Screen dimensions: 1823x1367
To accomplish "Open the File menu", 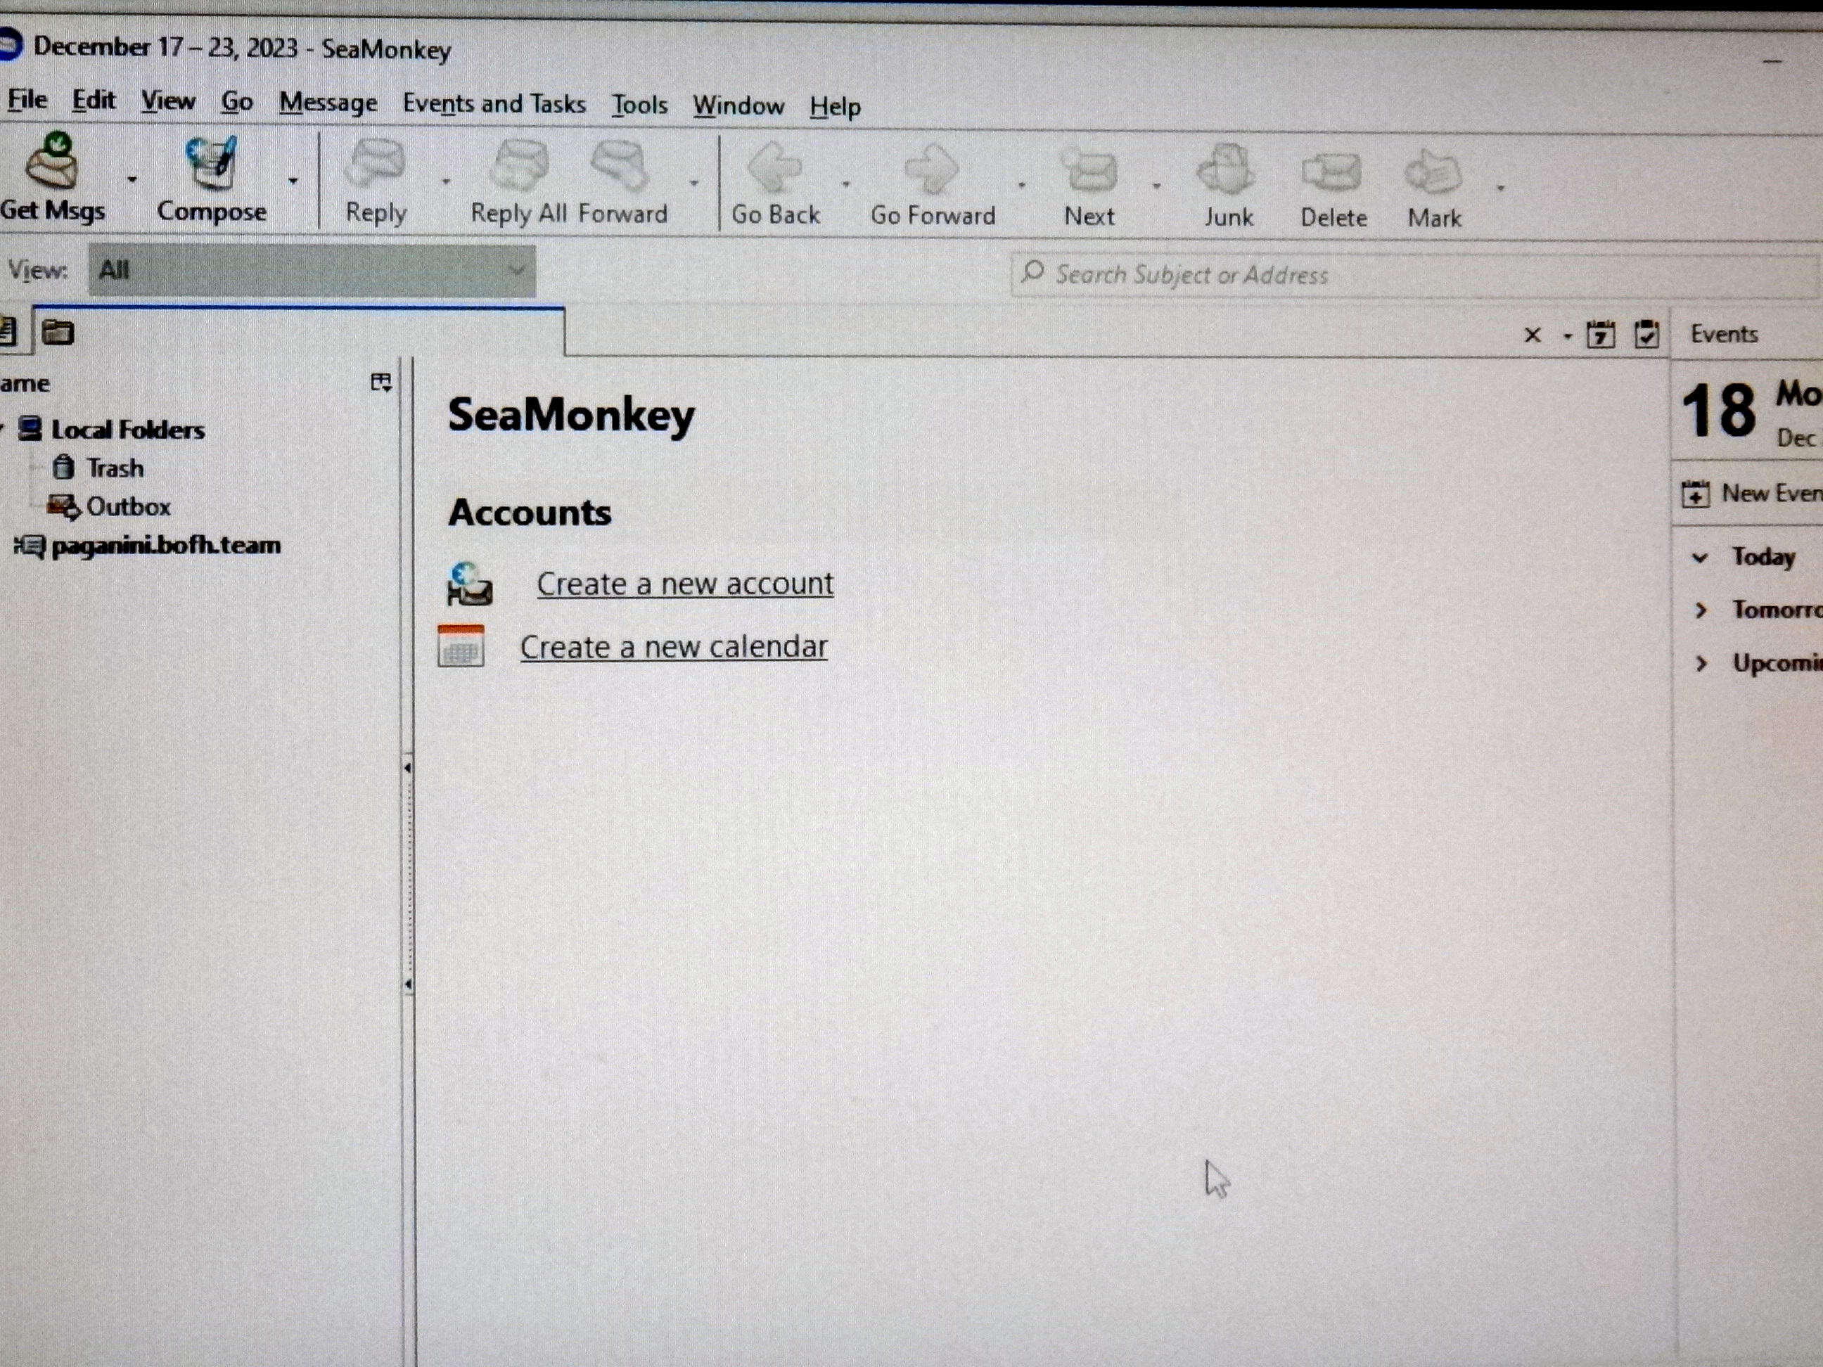I will pos(27,100).
